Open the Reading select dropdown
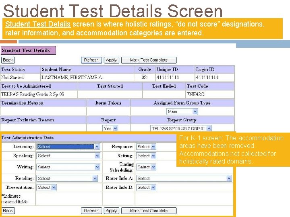The height and width of the screenshot is (217, 290). (x=67, y=178)
